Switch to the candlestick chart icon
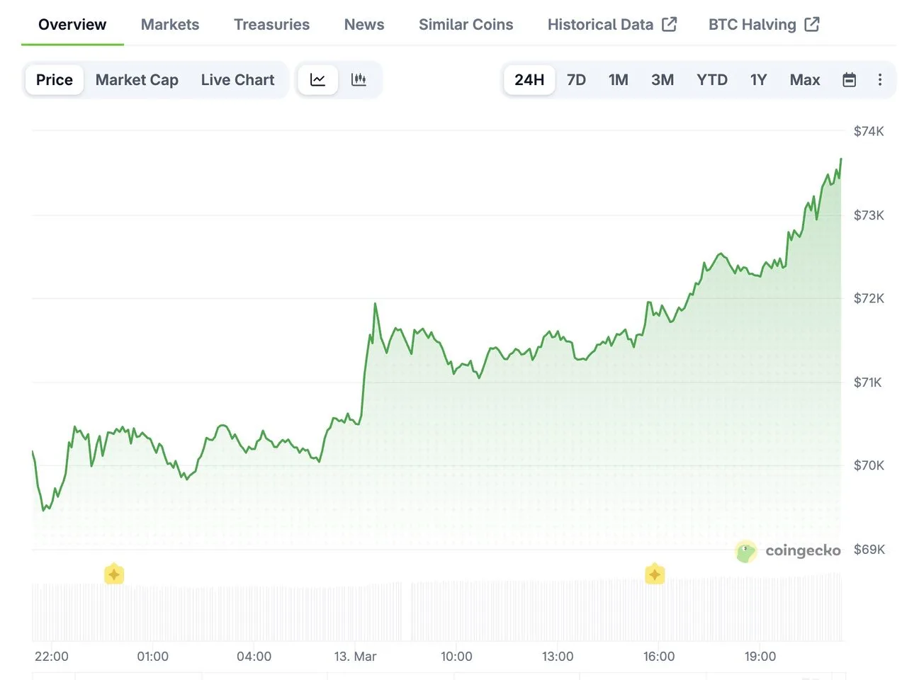The image size is (907, 680). pyautogui.click(x=359, y=79)
